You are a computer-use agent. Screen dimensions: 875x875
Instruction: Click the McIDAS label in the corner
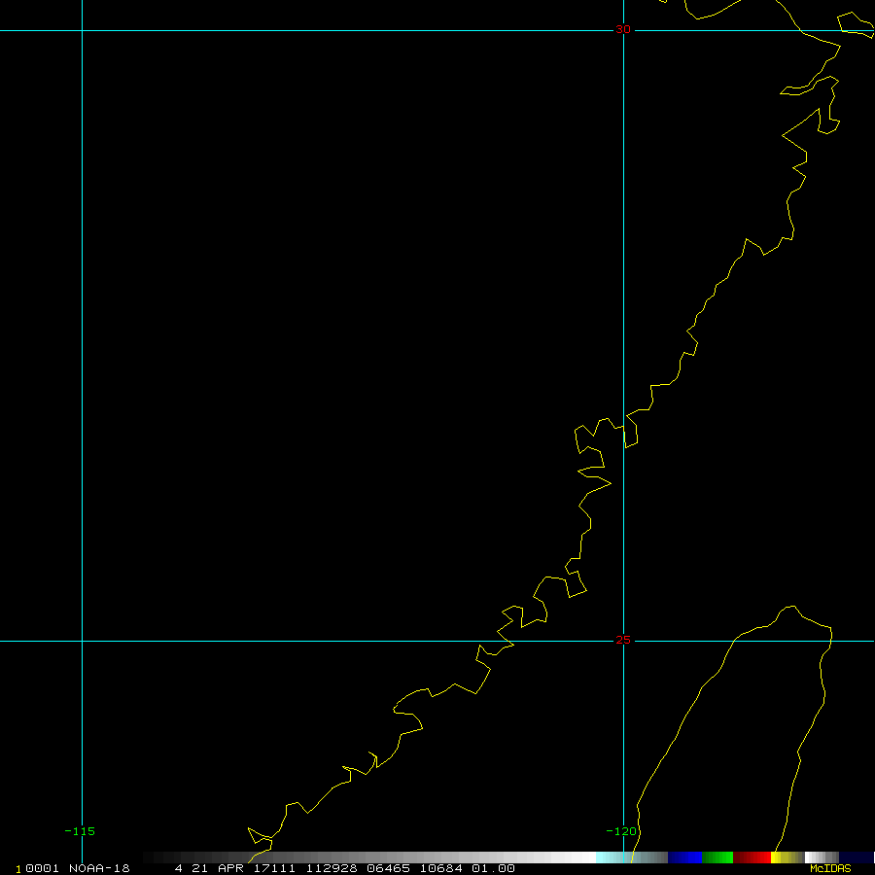coord(829,868)
